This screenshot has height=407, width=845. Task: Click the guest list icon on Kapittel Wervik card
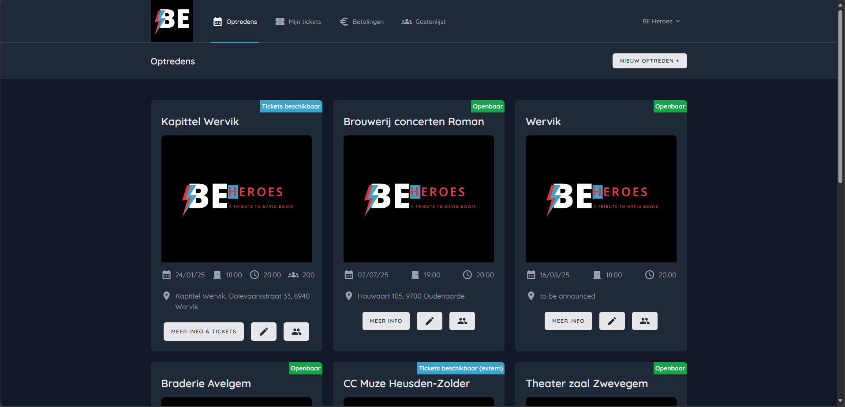tap(296, 331)
